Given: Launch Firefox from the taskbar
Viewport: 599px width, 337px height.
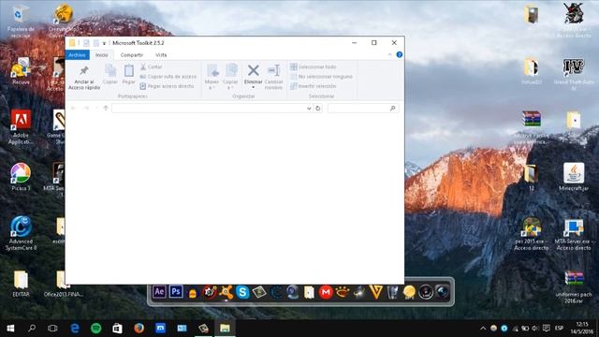Looking at the screenshot, I should pos(139,329).
